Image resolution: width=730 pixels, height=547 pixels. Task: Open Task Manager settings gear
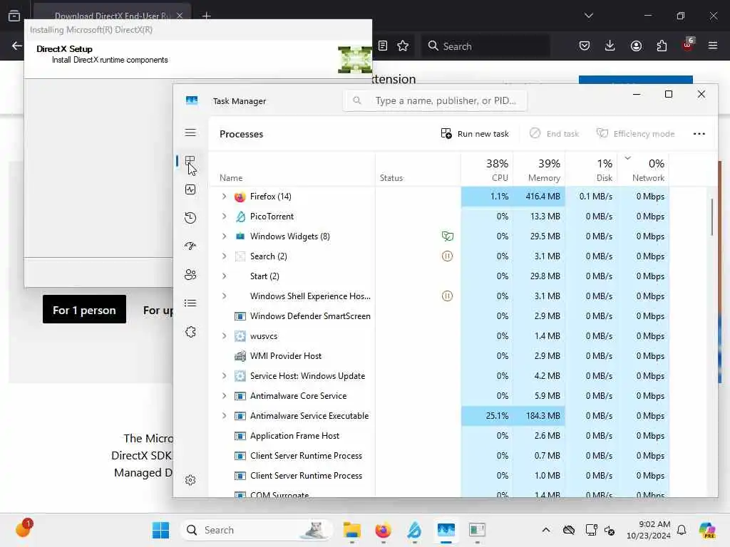click(190, 480)
